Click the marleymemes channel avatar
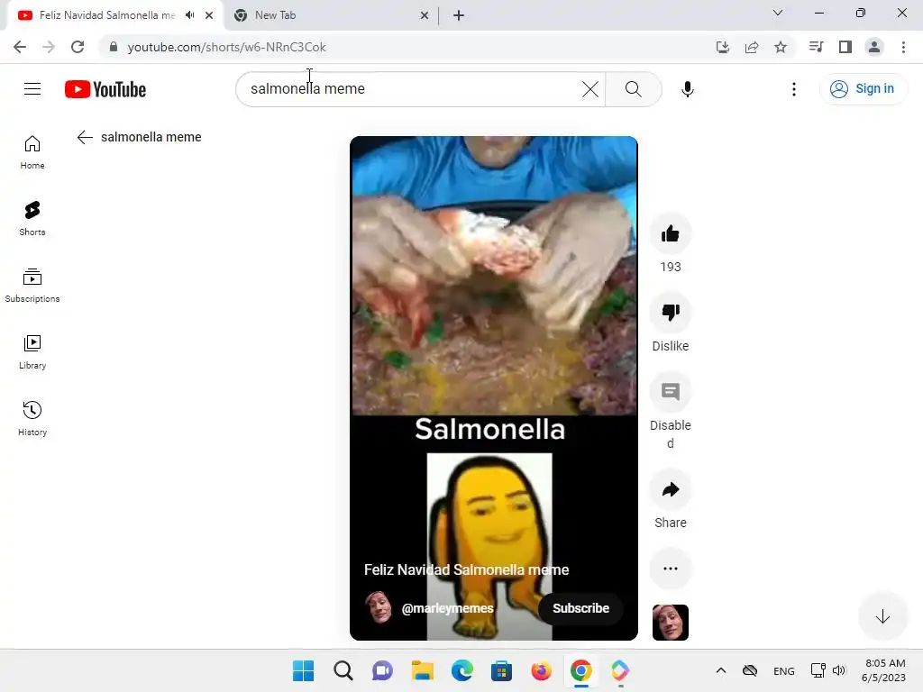This screenshot has height=692, width=923. pyautogui.click(x=379, y=608)
